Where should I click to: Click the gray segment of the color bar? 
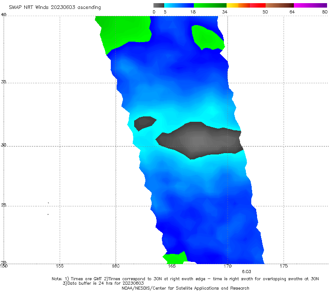pos(158,5)
